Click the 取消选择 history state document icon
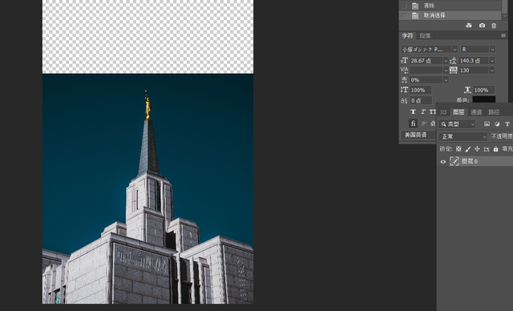513x311 pixels. 415,15
